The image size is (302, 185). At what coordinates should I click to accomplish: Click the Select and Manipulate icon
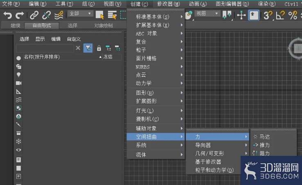point(189,15)
